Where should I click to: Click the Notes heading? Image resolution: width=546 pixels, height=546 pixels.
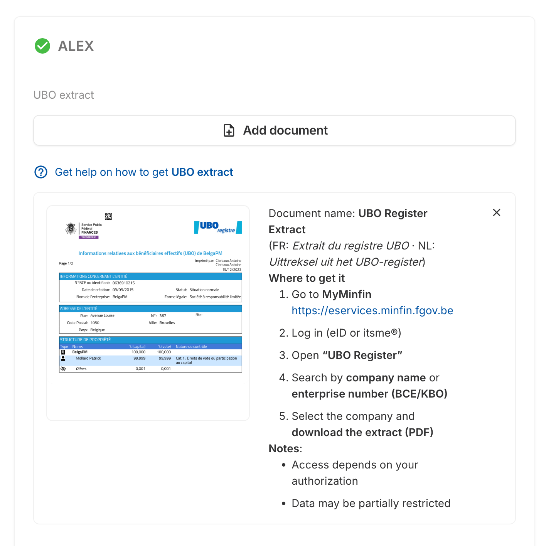click(x=285, y=448)
